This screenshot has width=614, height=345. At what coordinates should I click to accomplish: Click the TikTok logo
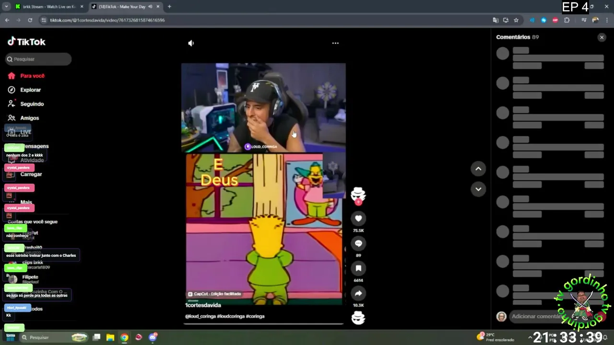26,42
